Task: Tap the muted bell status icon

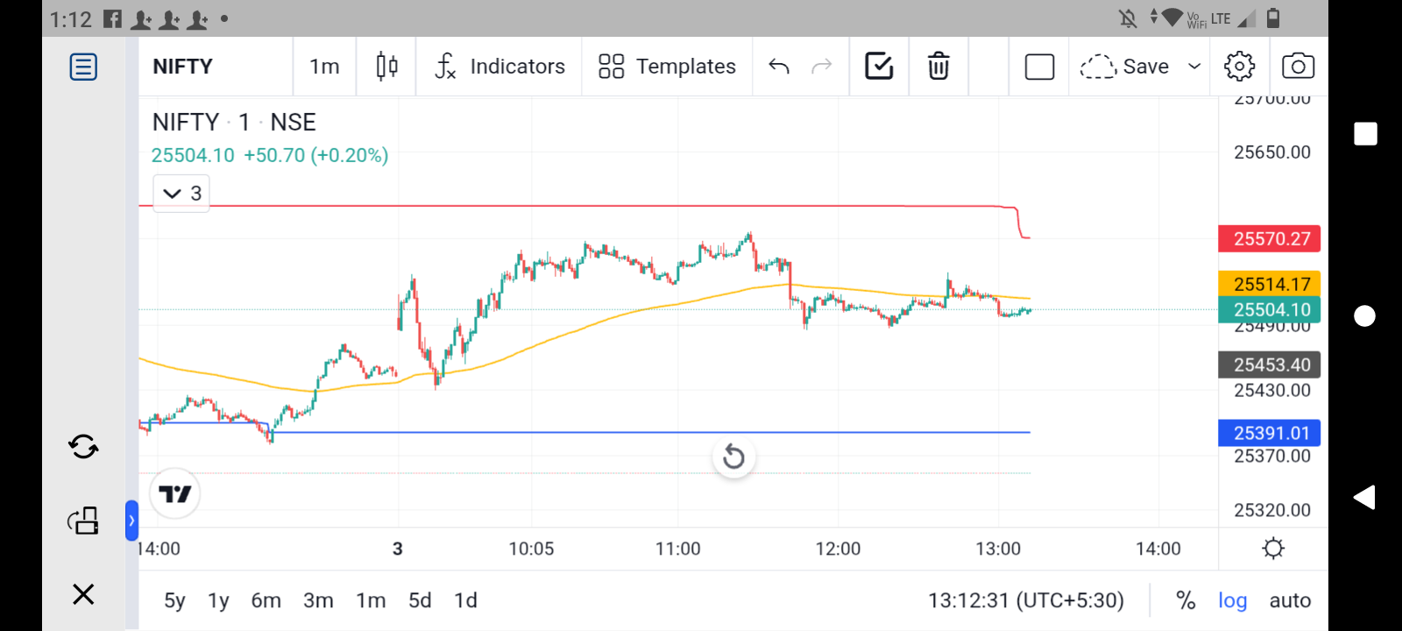Action: (x=1128, y=18)
